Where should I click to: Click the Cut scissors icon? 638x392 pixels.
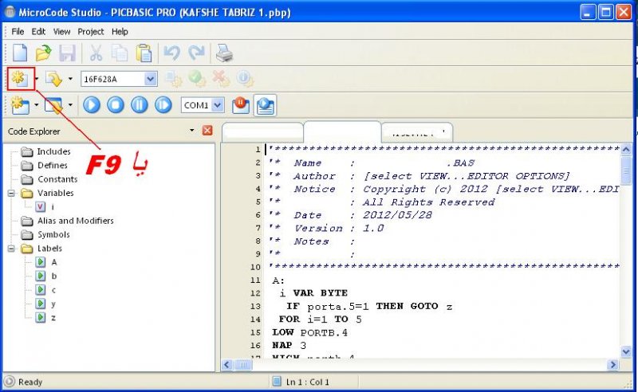coord(96,53)
